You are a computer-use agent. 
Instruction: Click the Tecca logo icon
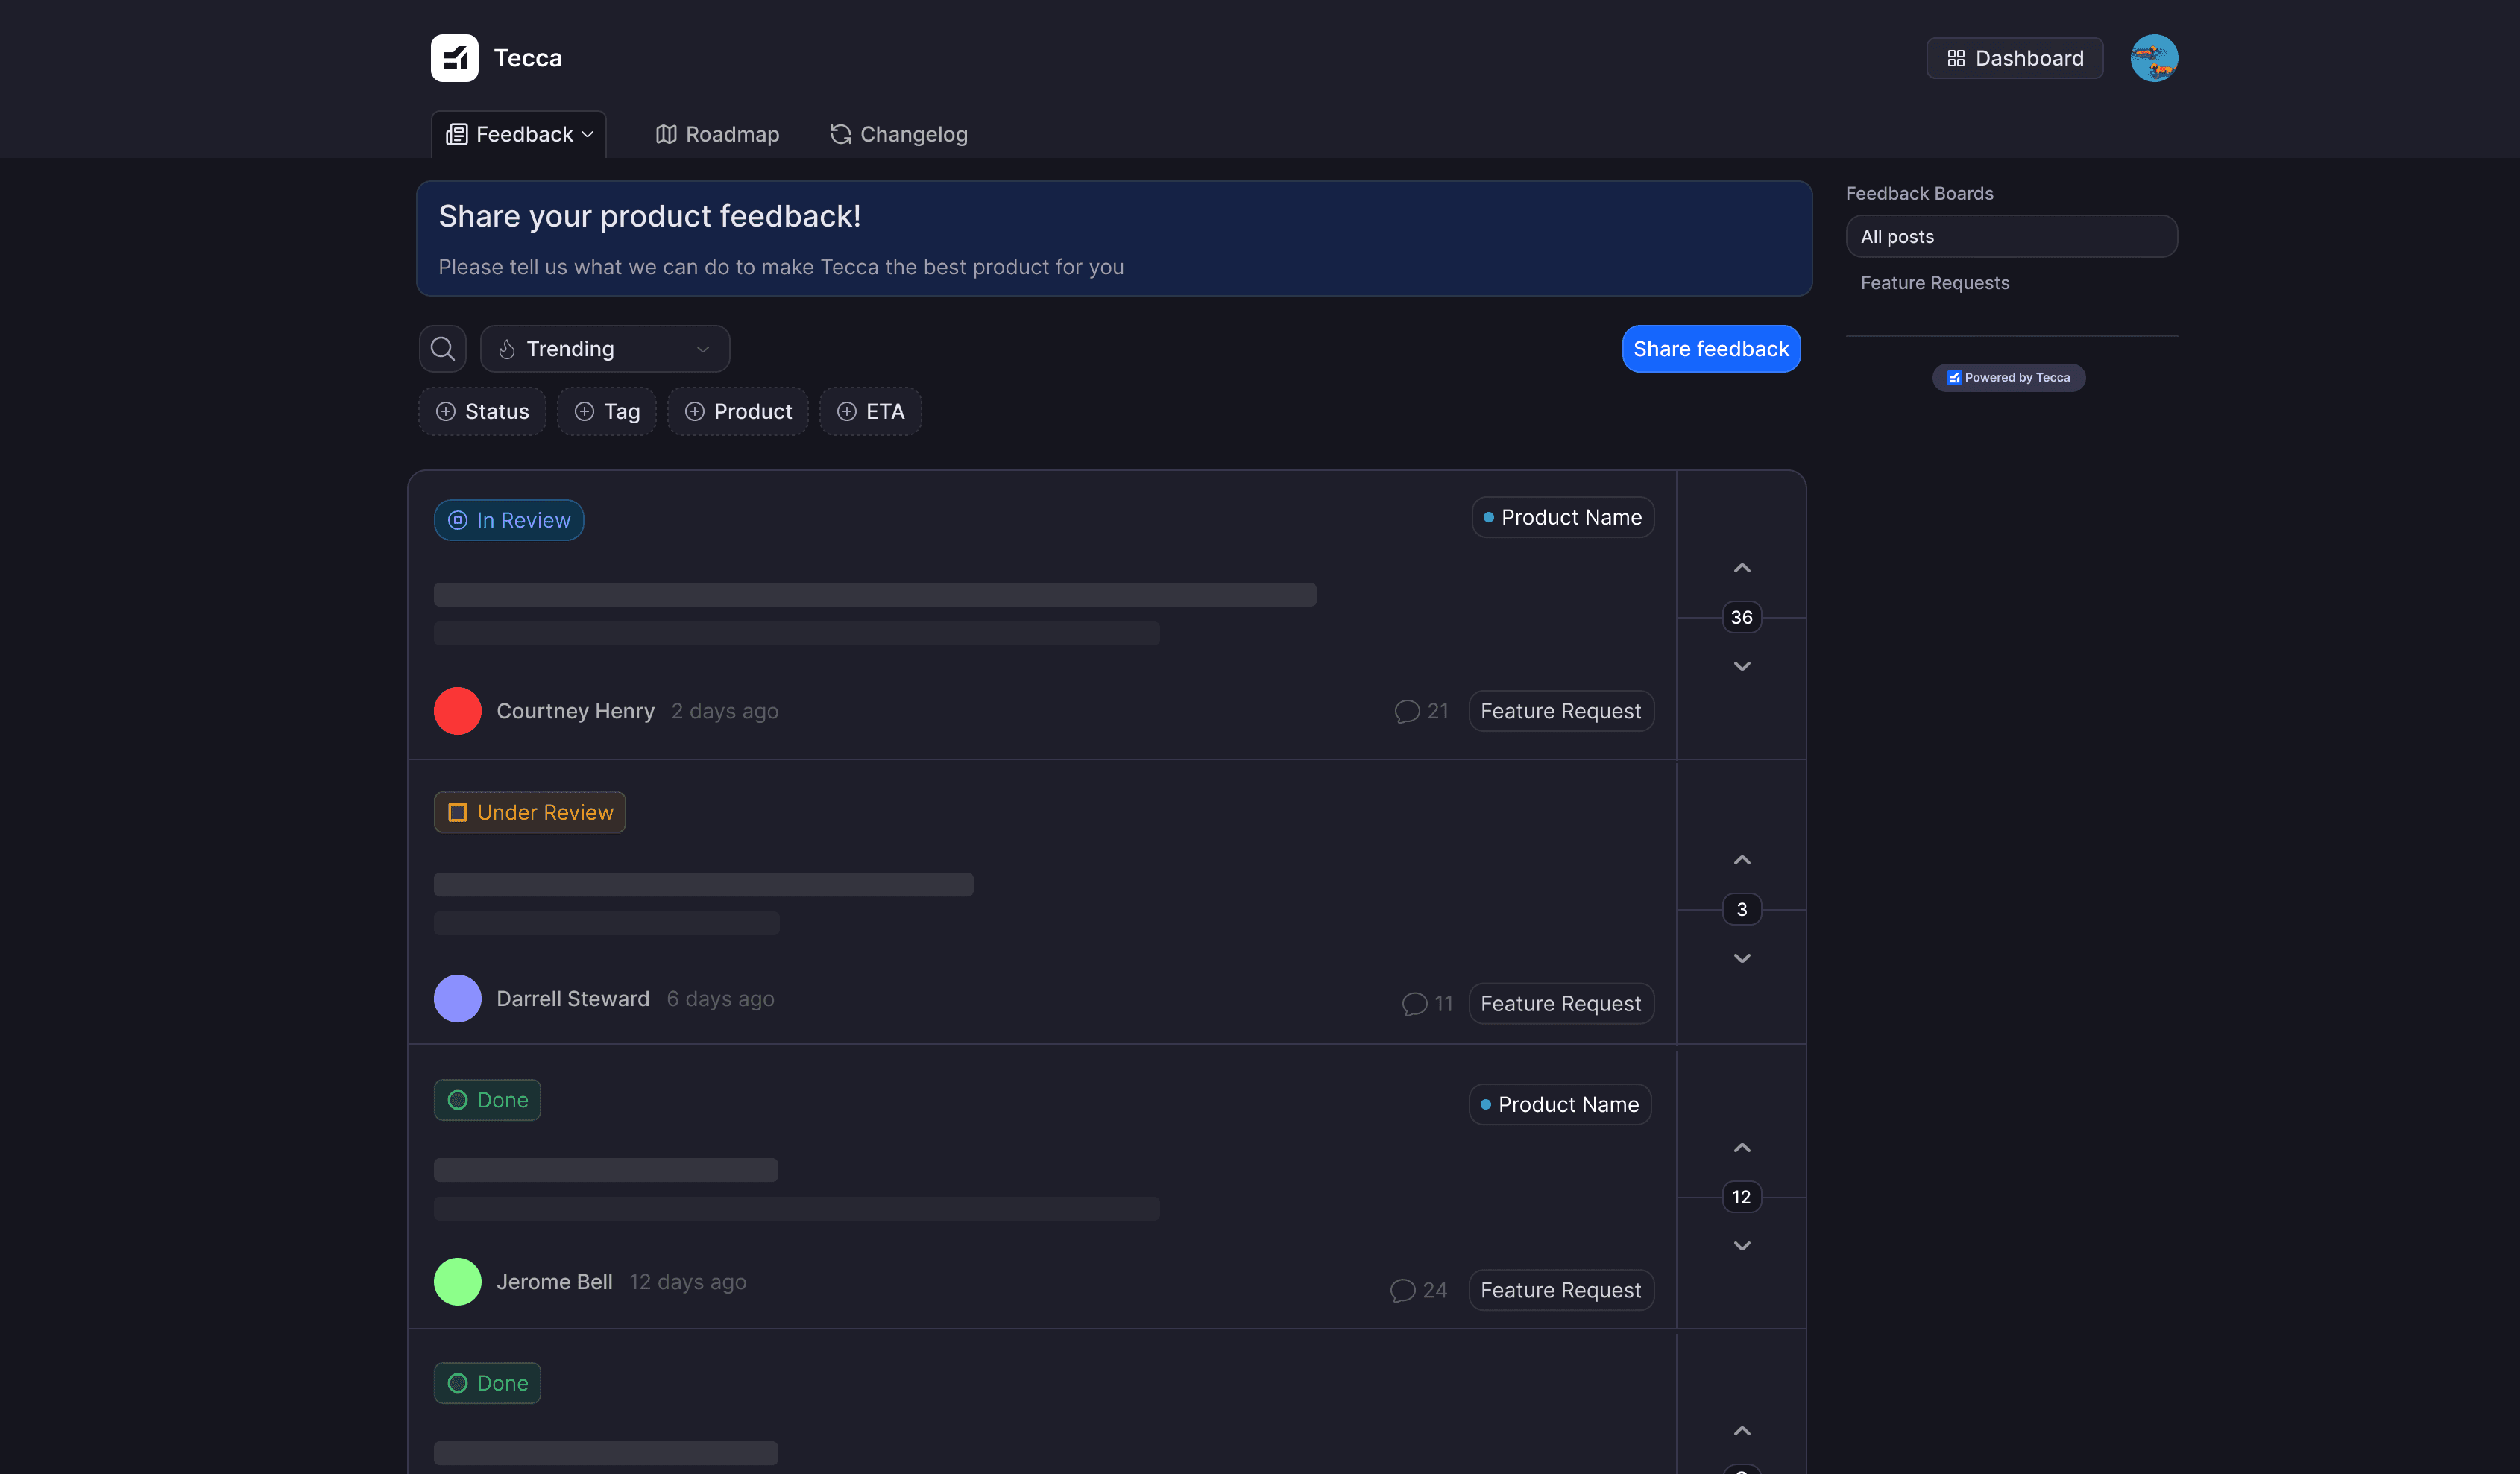pyautogui.click(x=454, y=58)
